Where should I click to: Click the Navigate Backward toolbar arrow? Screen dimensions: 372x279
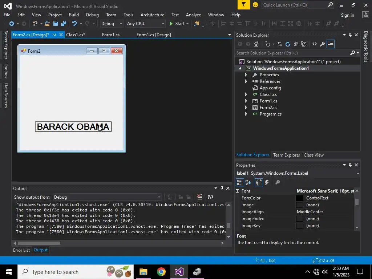[x=11, y=24]
